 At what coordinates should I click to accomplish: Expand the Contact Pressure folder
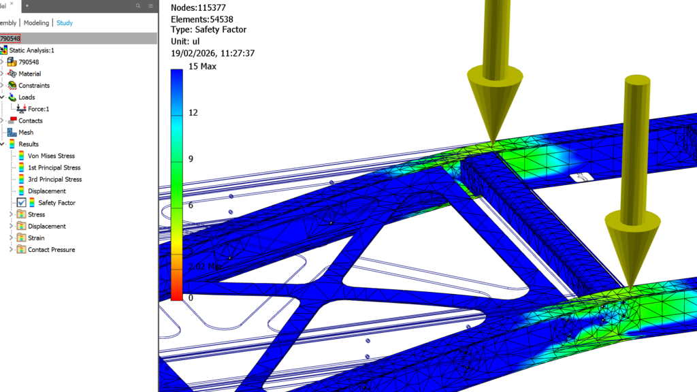tap(11, 250)
